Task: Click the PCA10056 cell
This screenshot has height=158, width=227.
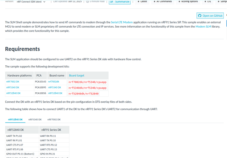Action: (x=40, y=93)
